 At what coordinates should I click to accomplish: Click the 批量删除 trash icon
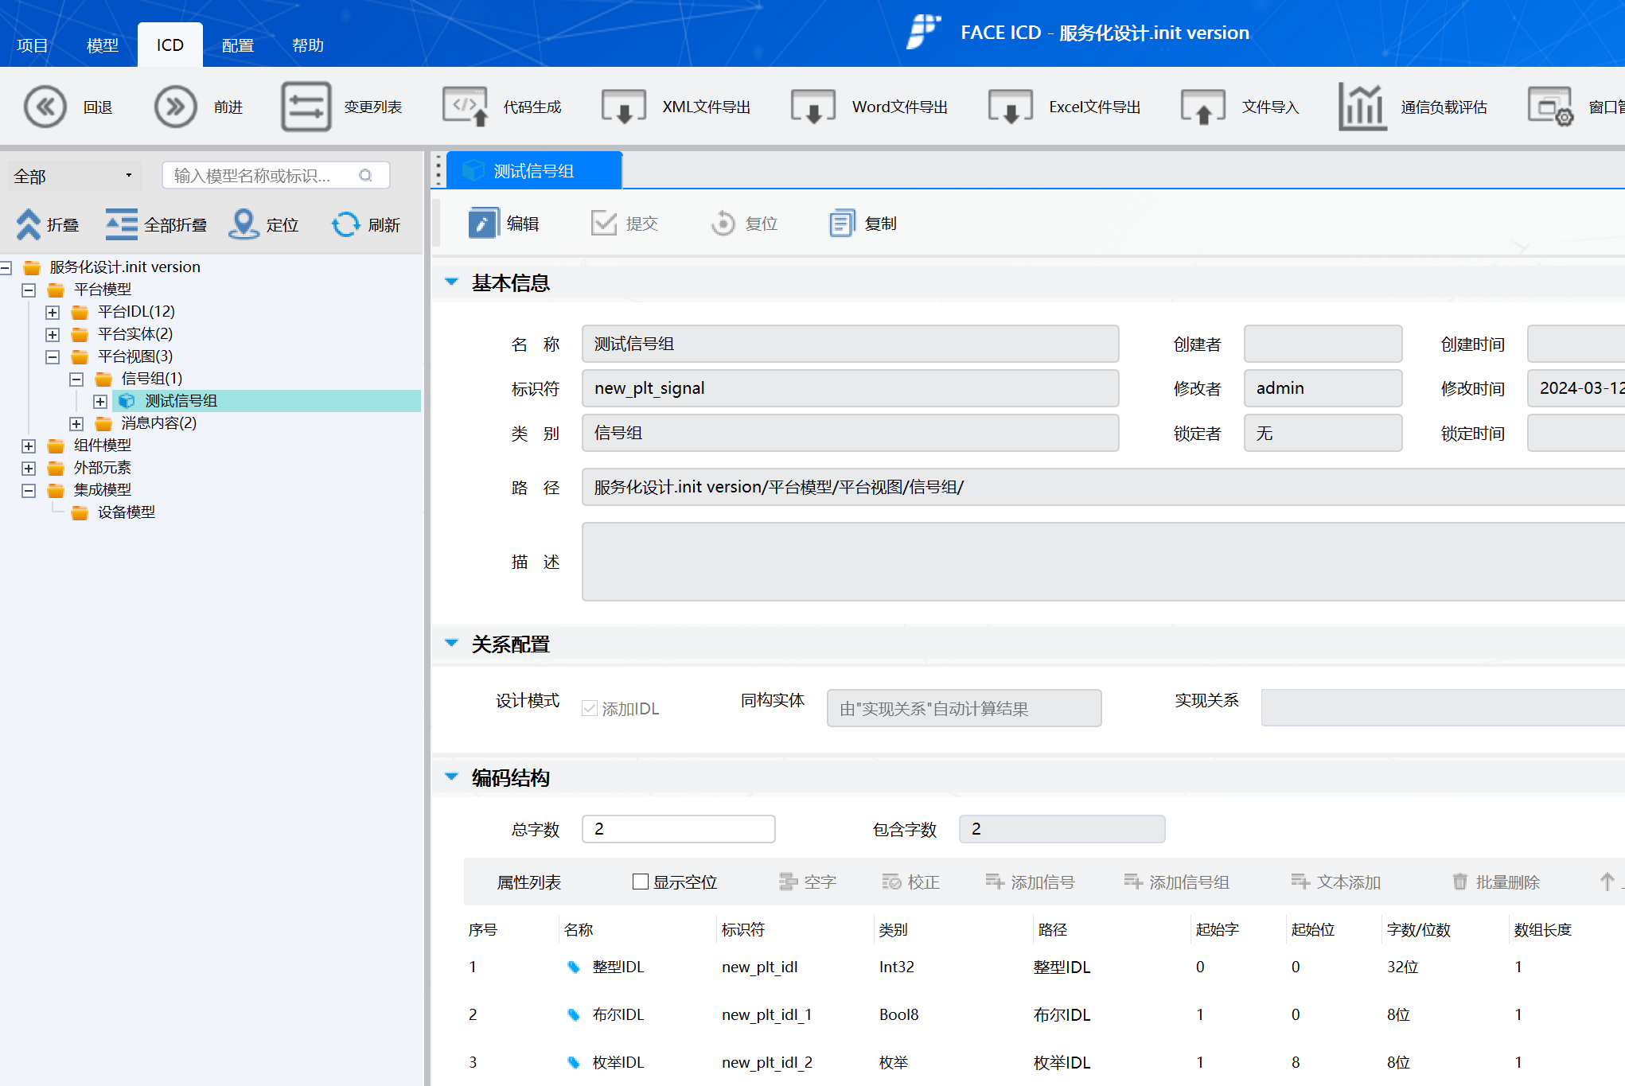pos(1459,882)
